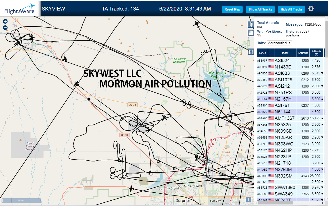
Task: Sort the table by the ICAO column
Action: (262, 53)
